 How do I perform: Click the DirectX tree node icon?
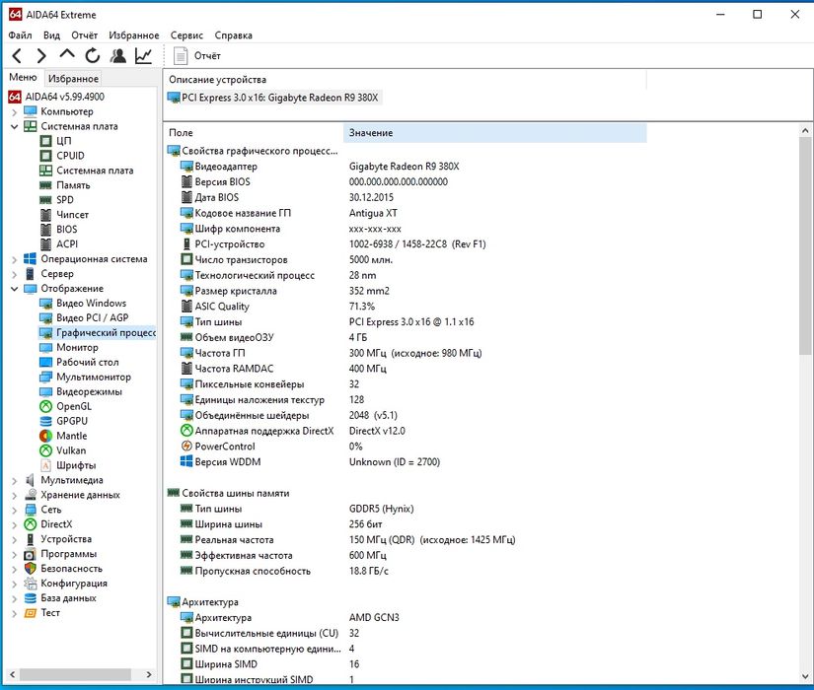(31, 524)
